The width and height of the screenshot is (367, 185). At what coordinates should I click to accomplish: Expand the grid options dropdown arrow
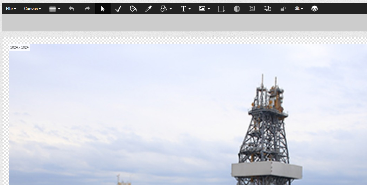[59, 9]
